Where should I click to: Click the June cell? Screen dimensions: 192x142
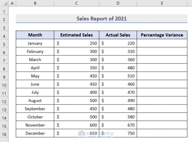[x=35, y=84]
